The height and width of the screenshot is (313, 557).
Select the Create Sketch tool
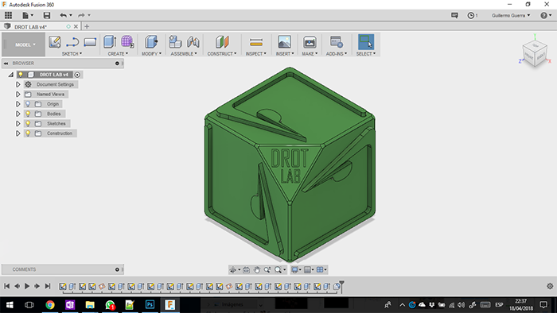pyautogui.click(x=55, y=42)
